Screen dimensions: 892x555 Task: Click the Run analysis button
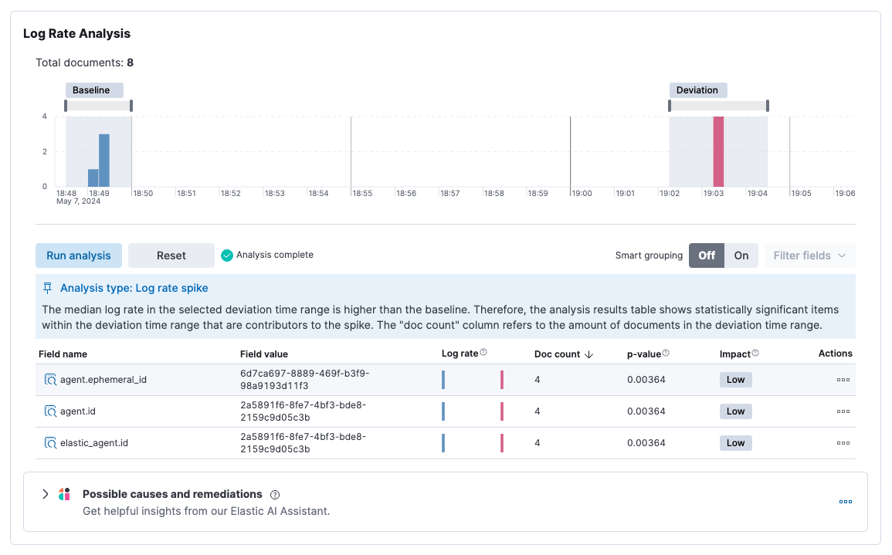coord(78,255)
